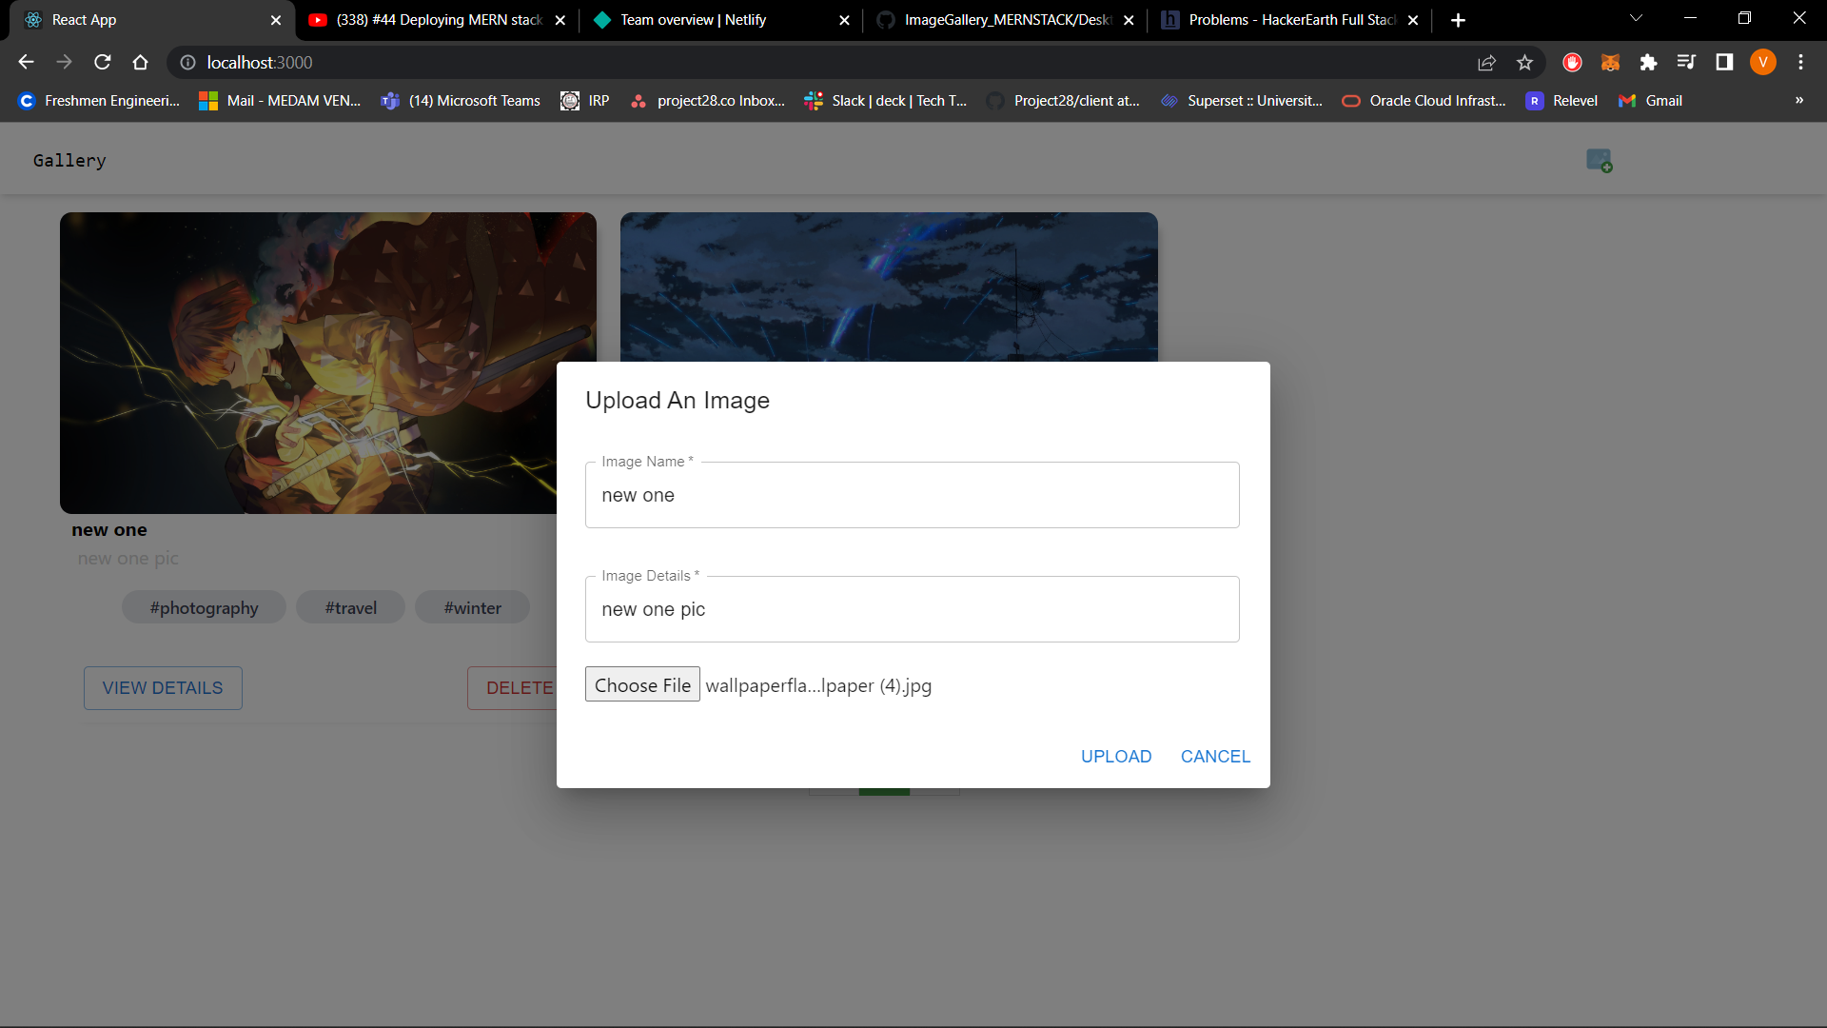This screenshot has width=1827, height=1028.
Task: Share this page icon in address bar
Action: click(1486, 62)
